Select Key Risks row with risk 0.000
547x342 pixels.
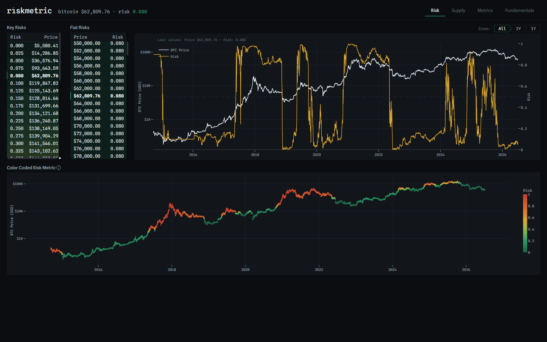coord(34,45)
